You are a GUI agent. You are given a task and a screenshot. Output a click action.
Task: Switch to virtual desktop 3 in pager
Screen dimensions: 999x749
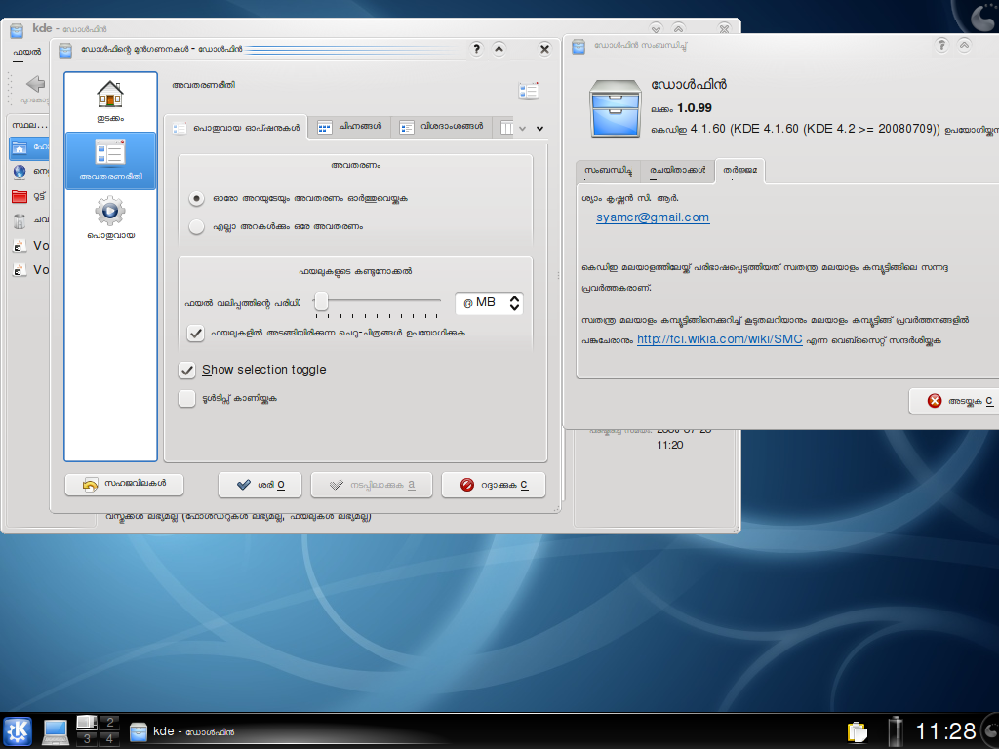pos(87,739)
